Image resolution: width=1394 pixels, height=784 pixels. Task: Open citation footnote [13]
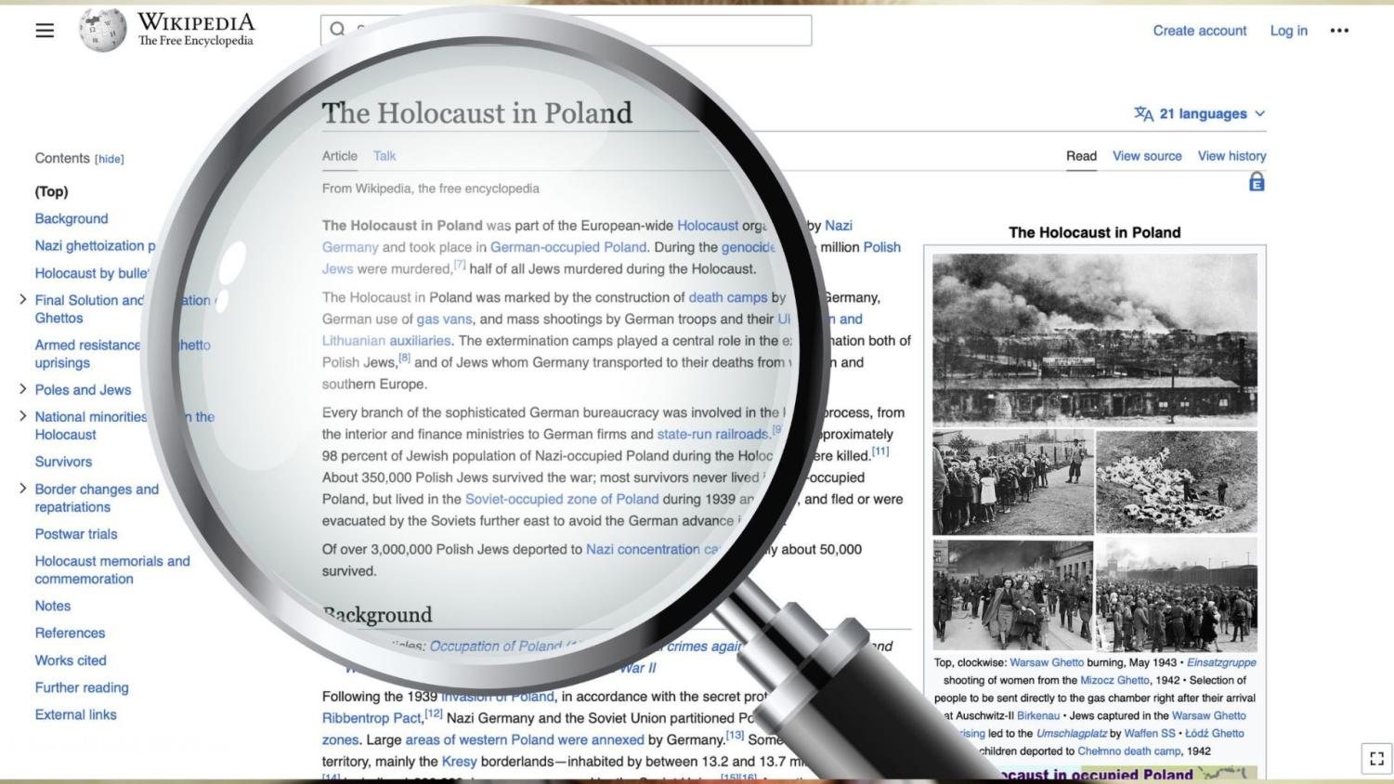736,736
